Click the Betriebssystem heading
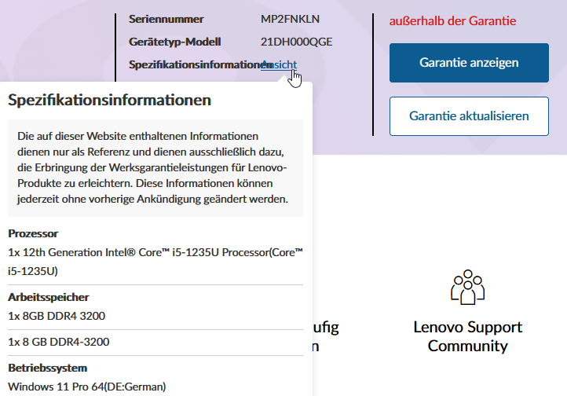Screen dimensions: 567x396 [47, 368]
